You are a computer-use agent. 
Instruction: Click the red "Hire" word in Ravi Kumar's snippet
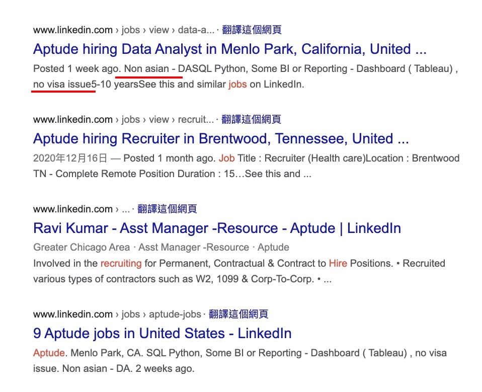(338, 264)
